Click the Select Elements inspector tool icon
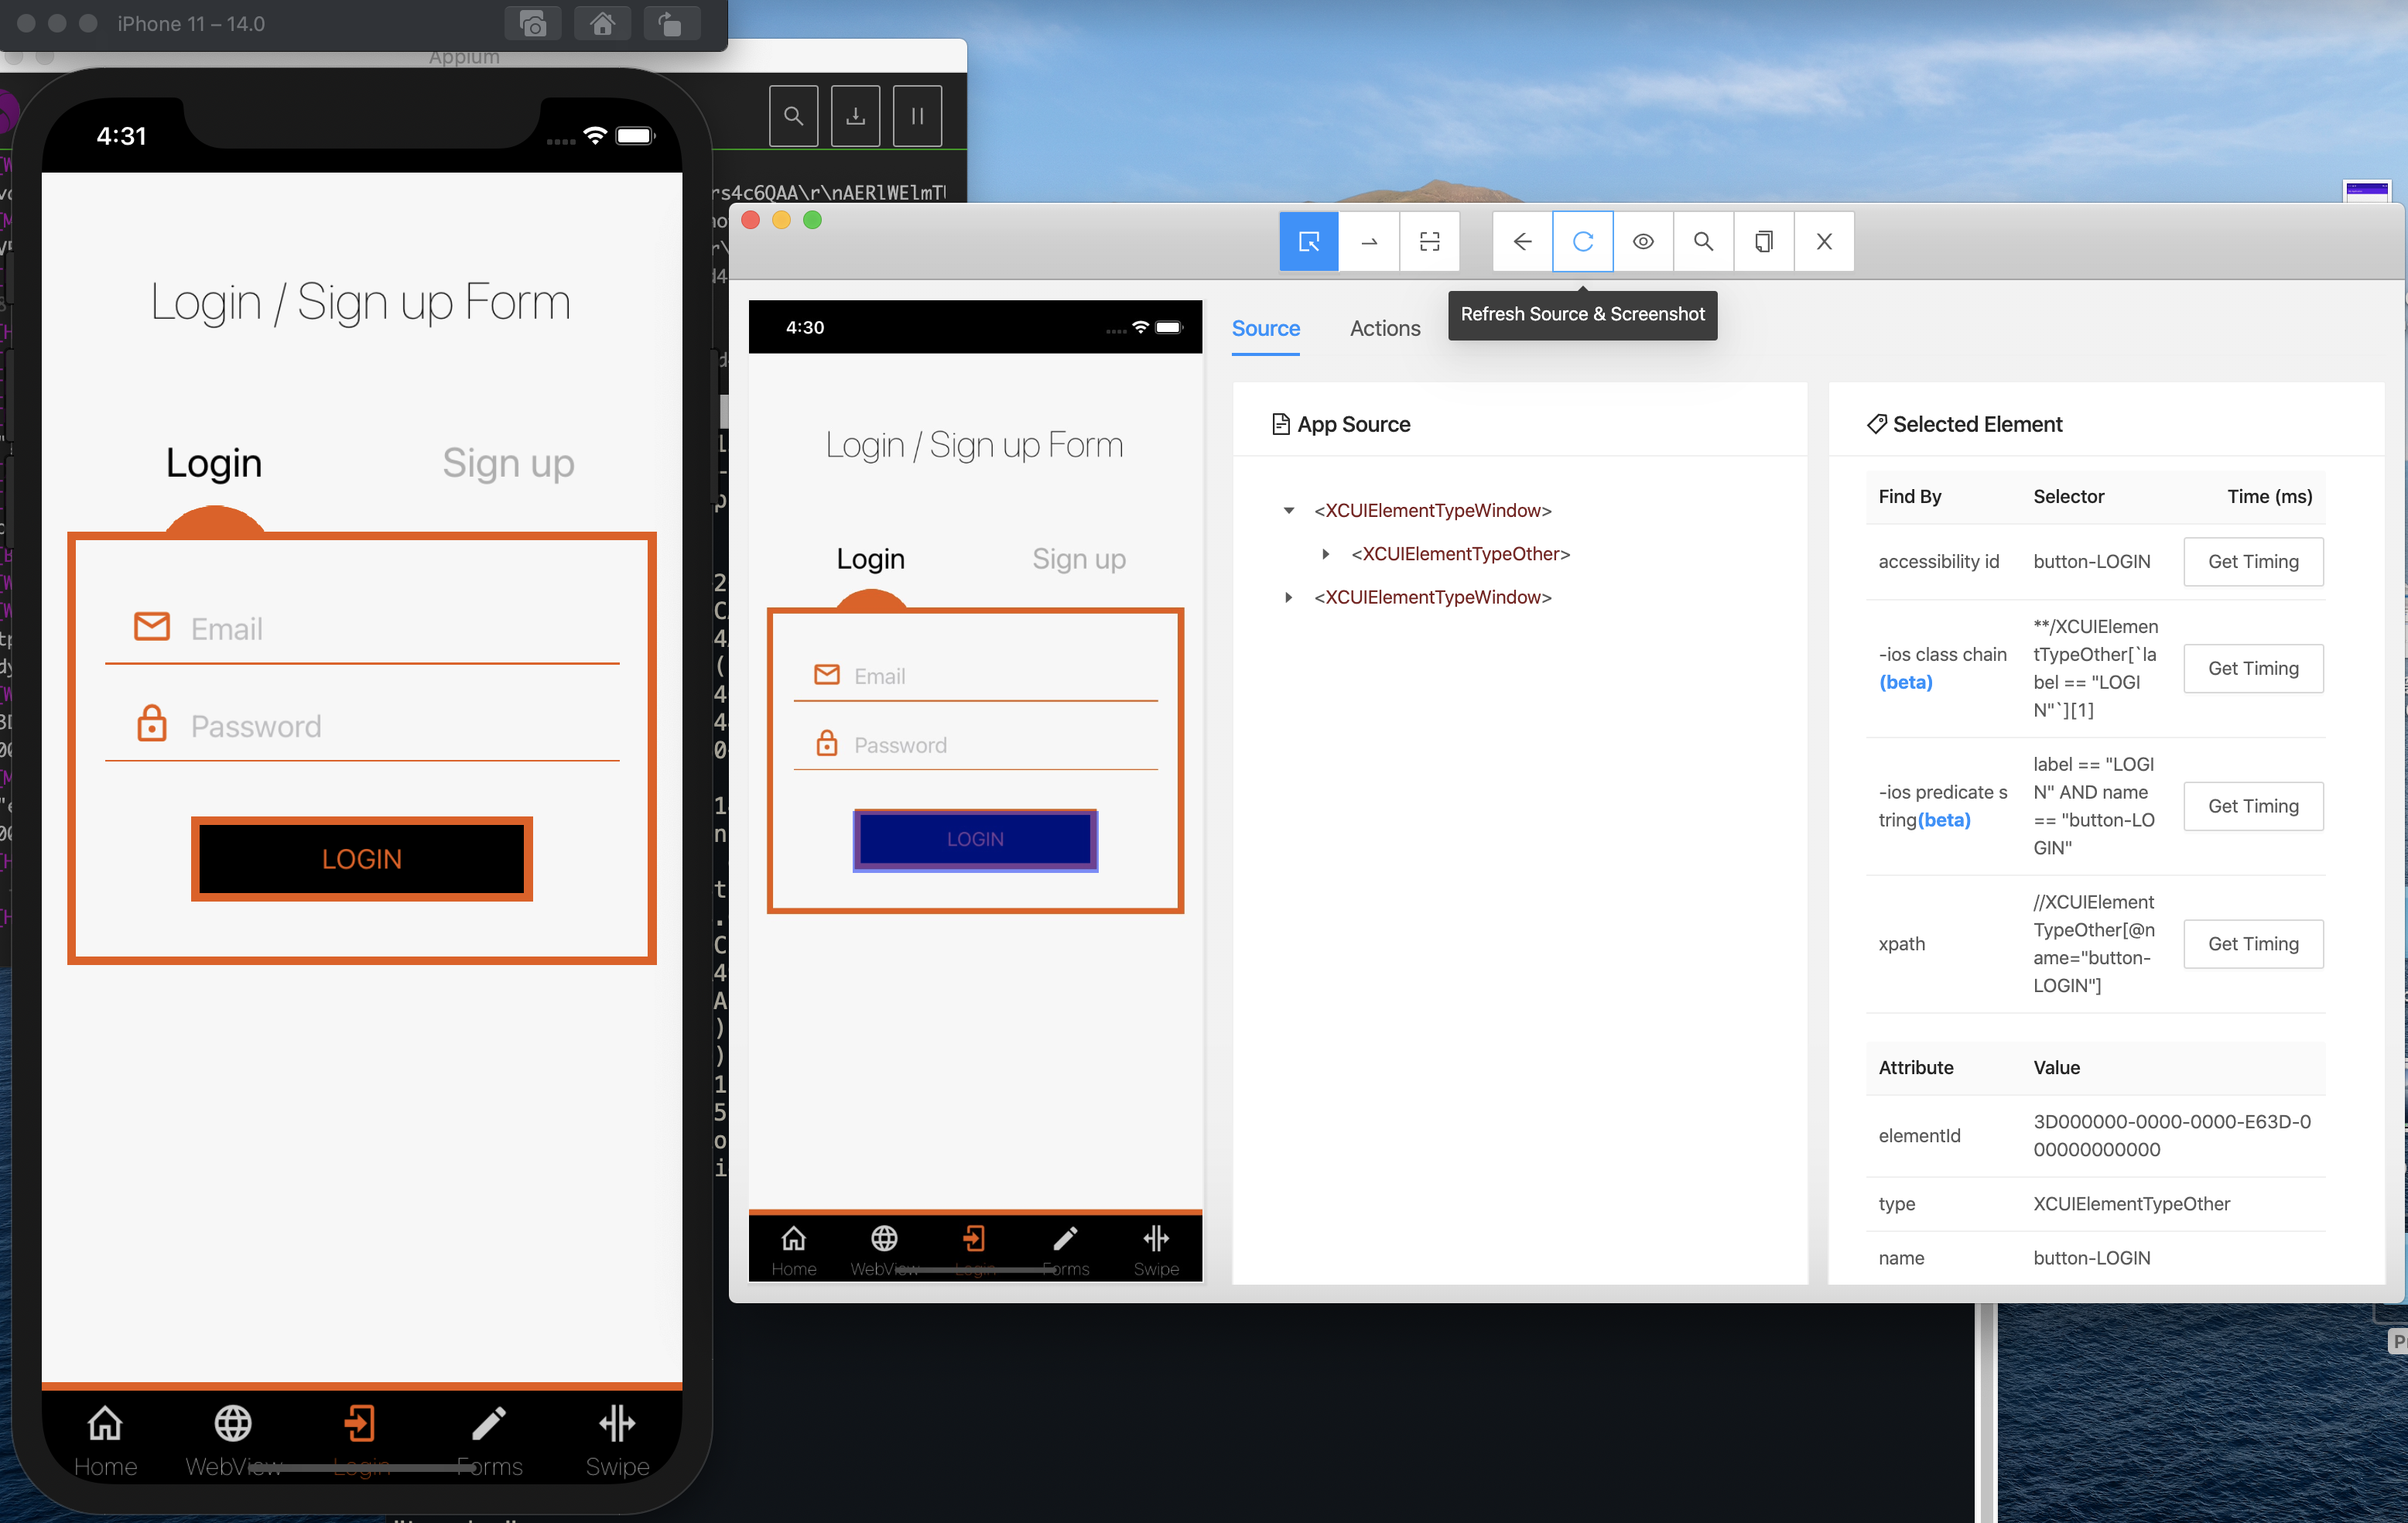Screen dimensions: 2408x1523 click(x=1308, y=241)
